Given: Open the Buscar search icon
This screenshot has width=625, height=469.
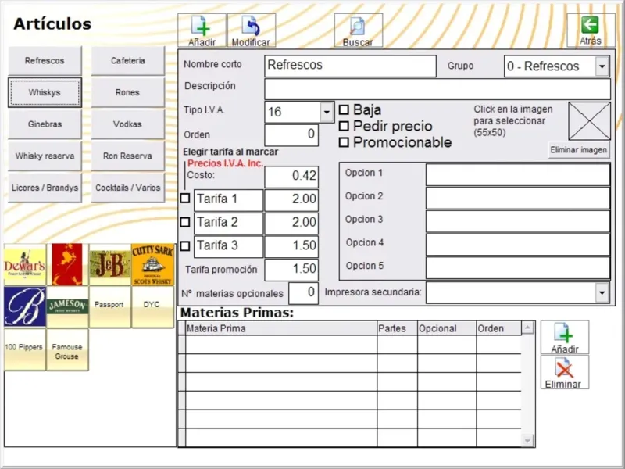Looking at the screenshot, I should pos(358,30).
